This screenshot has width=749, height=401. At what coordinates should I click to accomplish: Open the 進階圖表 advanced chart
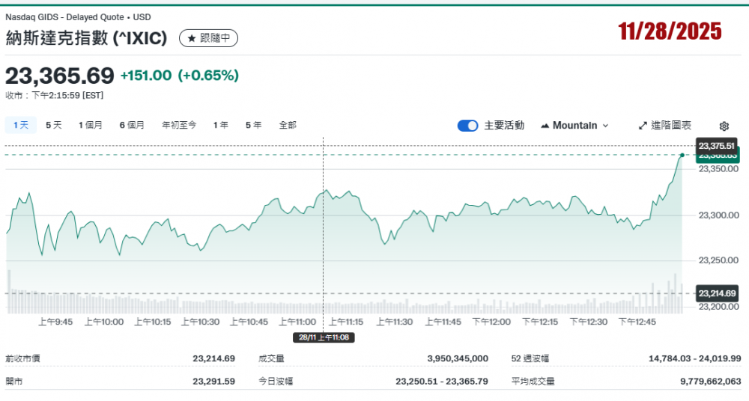point(665,126)
